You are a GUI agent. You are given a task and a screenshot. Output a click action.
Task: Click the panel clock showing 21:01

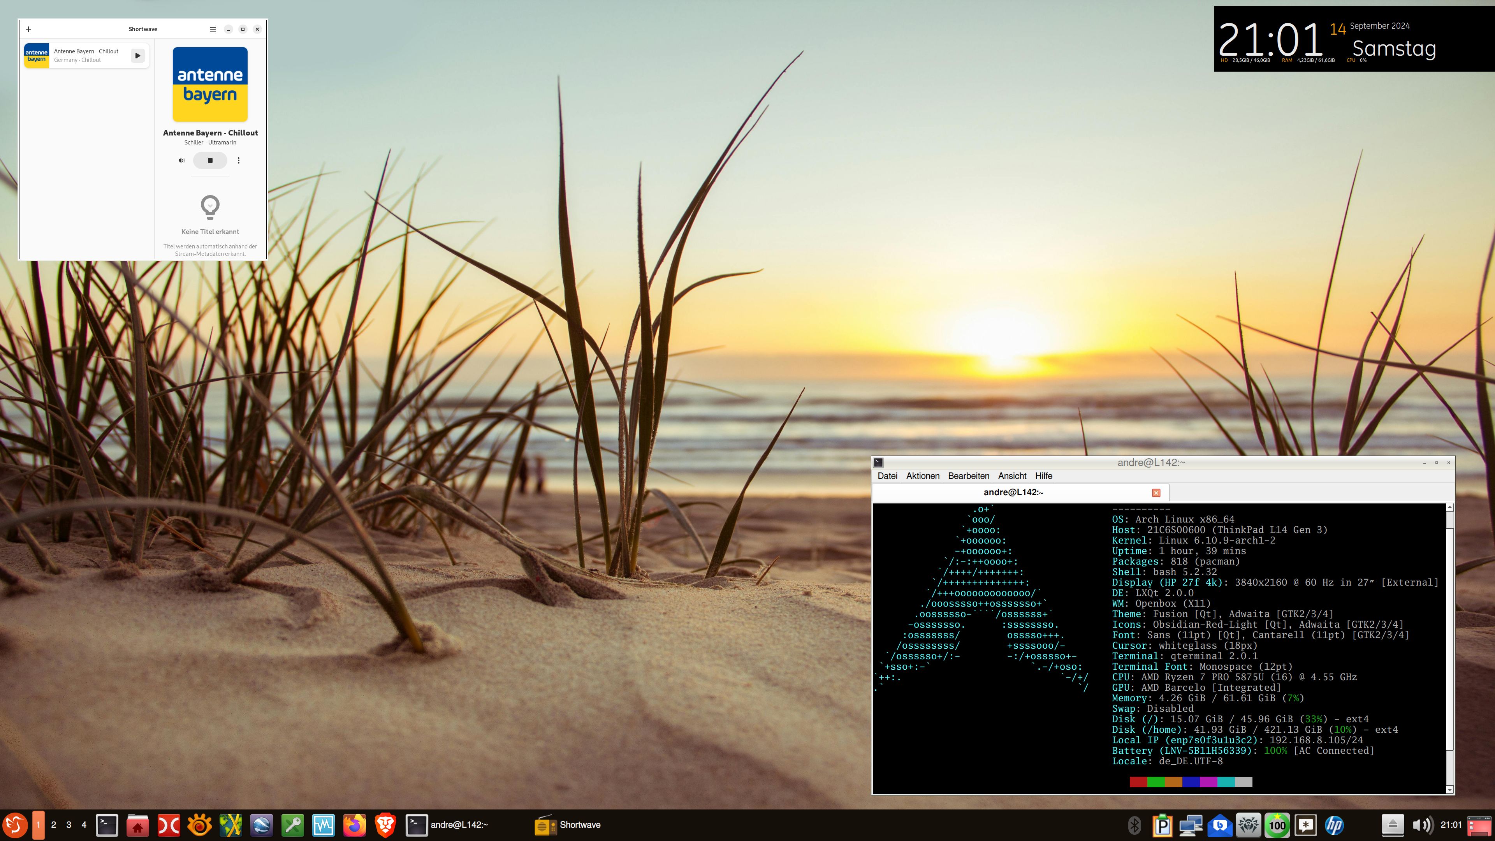[x=1451, y=825]
